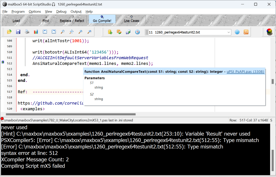Click the red status indicator dot

[x=2, y=119]
